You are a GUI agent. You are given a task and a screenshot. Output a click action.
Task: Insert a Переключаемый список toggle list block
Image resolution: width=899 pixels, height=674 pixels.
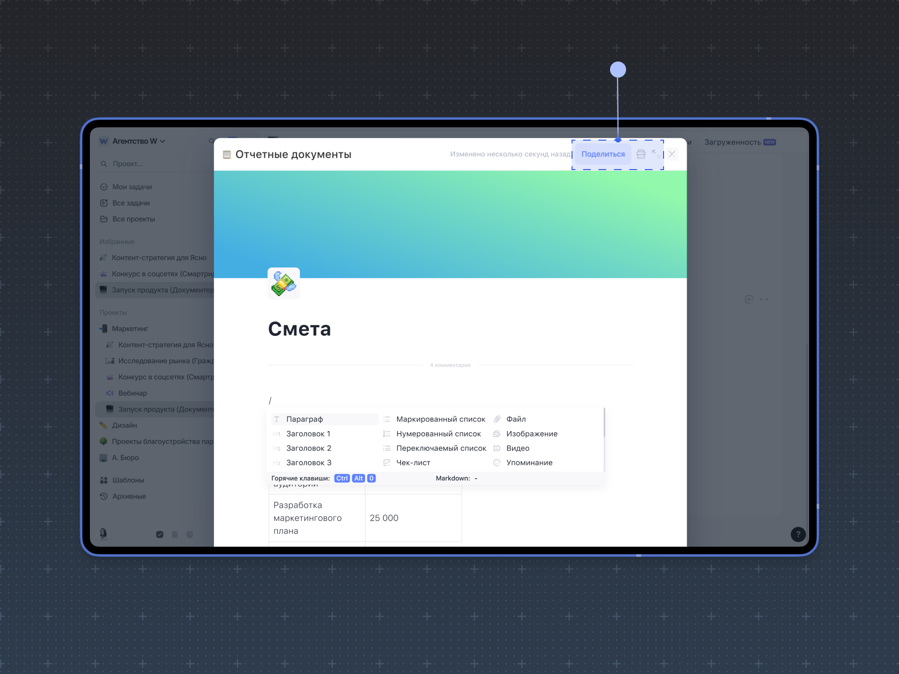click(440, 448)
